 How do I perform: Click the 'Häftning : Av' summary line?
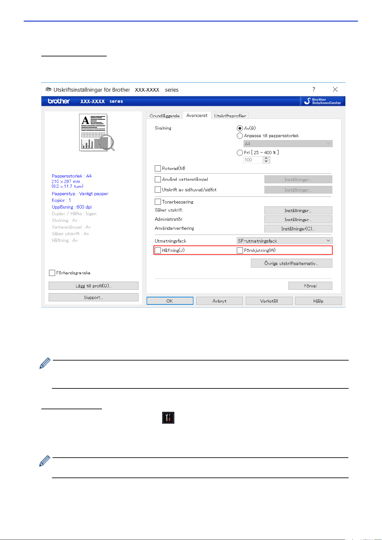(65, 240)
